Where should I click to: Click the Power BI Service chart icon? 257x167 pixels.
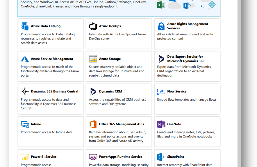click(25, 157)
